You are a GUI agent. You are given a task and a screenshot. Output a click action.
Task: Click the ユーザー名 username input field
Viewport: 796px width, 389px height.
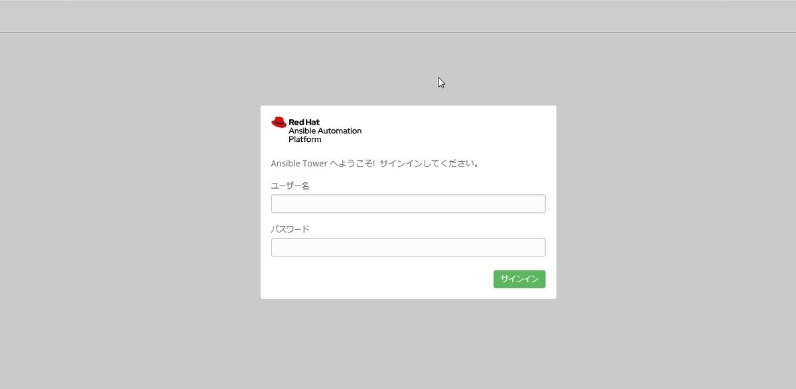[x=408, y=203]
